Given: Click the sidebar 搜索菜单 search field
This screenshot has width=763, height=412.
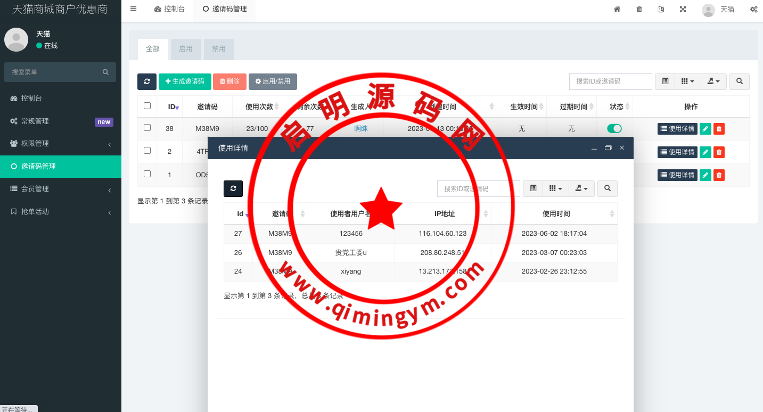Looking at the screenshot, I should tap(55, 72).
